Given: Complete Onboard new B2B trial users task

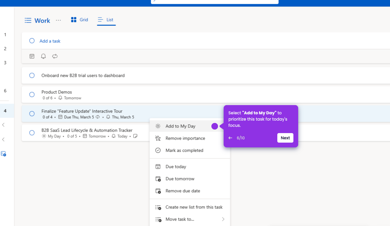Looking at the screenshot, I should pos(32,75).
